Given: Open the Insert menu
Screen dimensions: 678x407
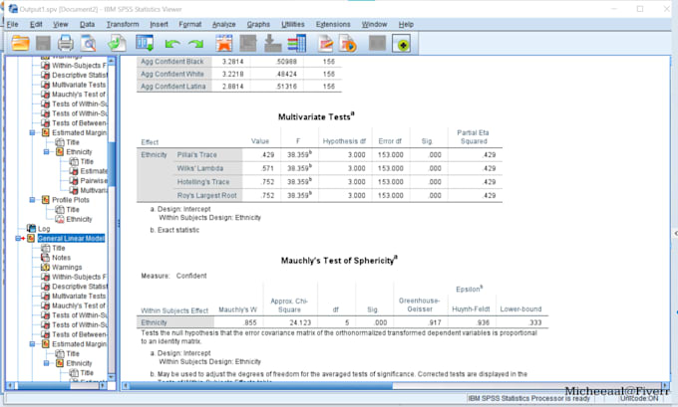Looking at the screenshot, I should click(x=159, y=24).
